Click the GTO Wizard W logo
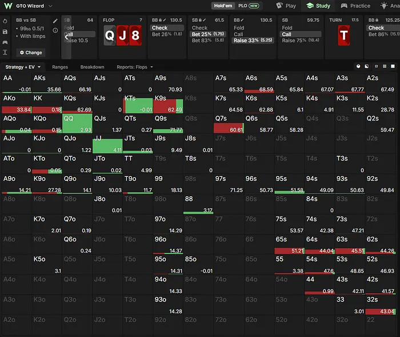Image resolution: width=400 pixels, height=337 pixels. click(8, 6)
